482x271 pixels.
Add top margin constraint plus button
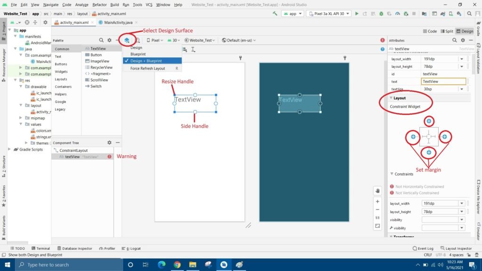pos(429,121)
